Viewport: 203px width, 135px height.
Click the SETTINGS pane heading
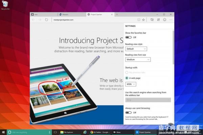tap(130, 26)
